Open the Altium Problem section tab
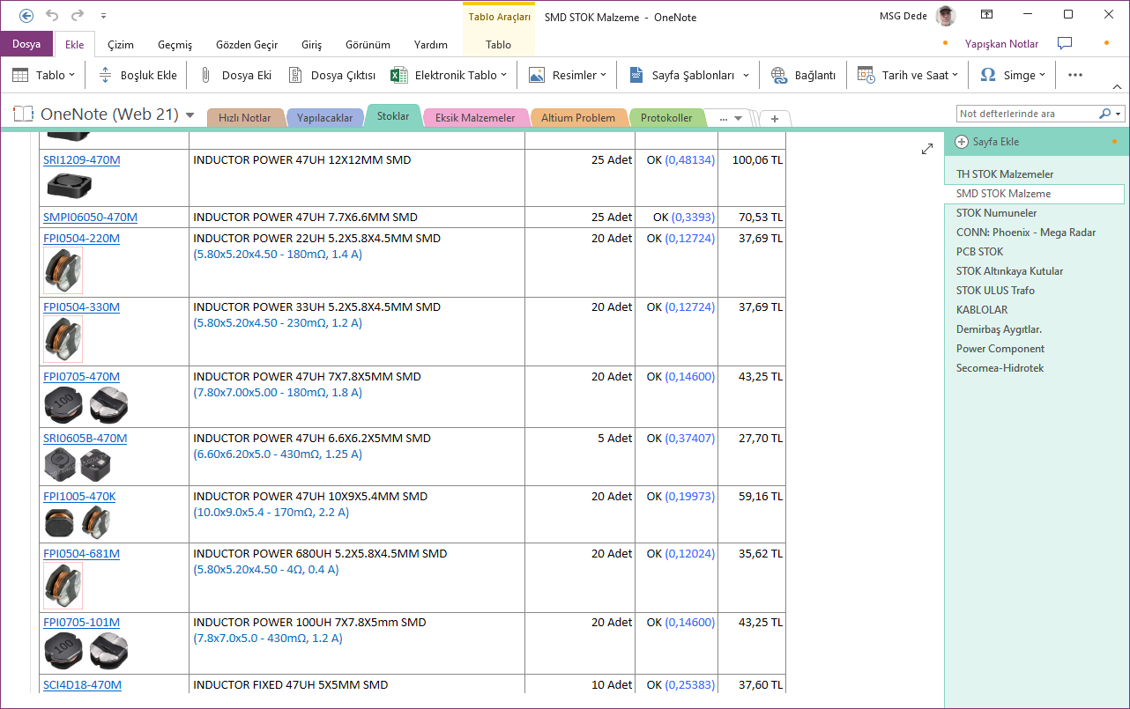Viewport: 1130px width, 709px height. 578,118
